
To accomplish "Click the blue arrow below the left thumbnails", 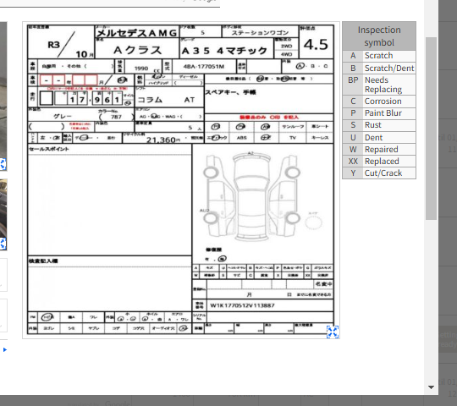I will coord(5,350).
